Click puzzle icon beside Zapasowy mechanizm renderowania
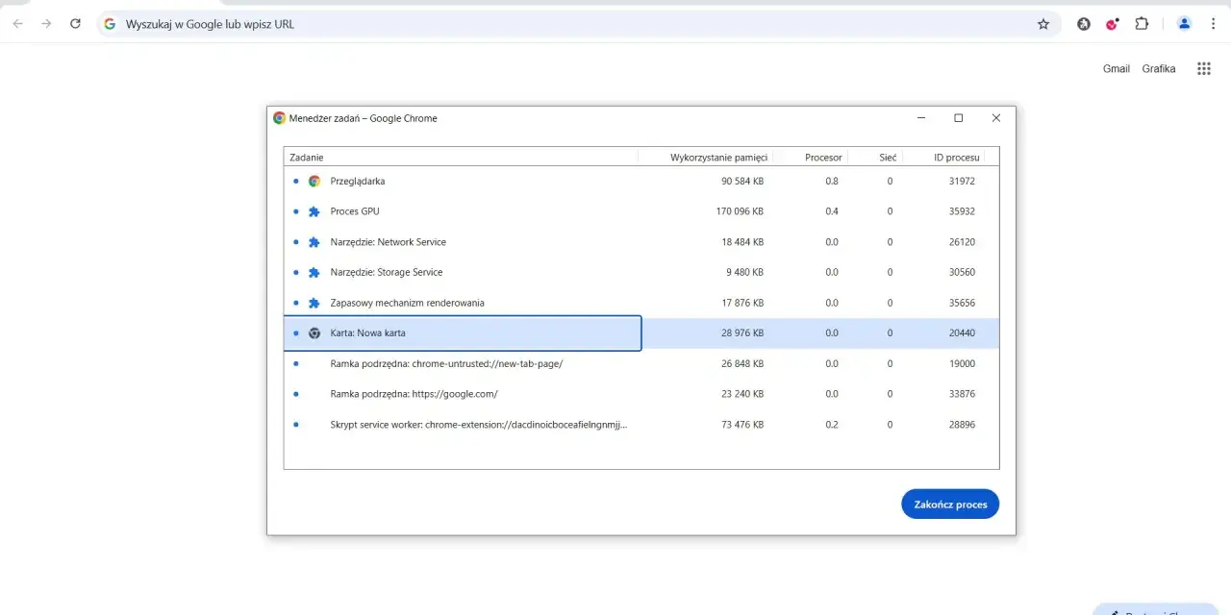The width and height of the screenshot is (1231, 615). [x=314, y=303]
